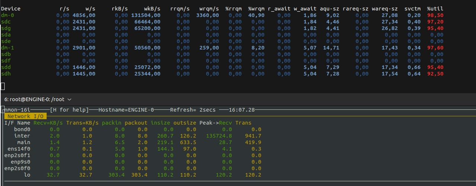This screenshot has height=186, width=476.
Task: Select the sdc device name
Action: click(x=6, y=22)
